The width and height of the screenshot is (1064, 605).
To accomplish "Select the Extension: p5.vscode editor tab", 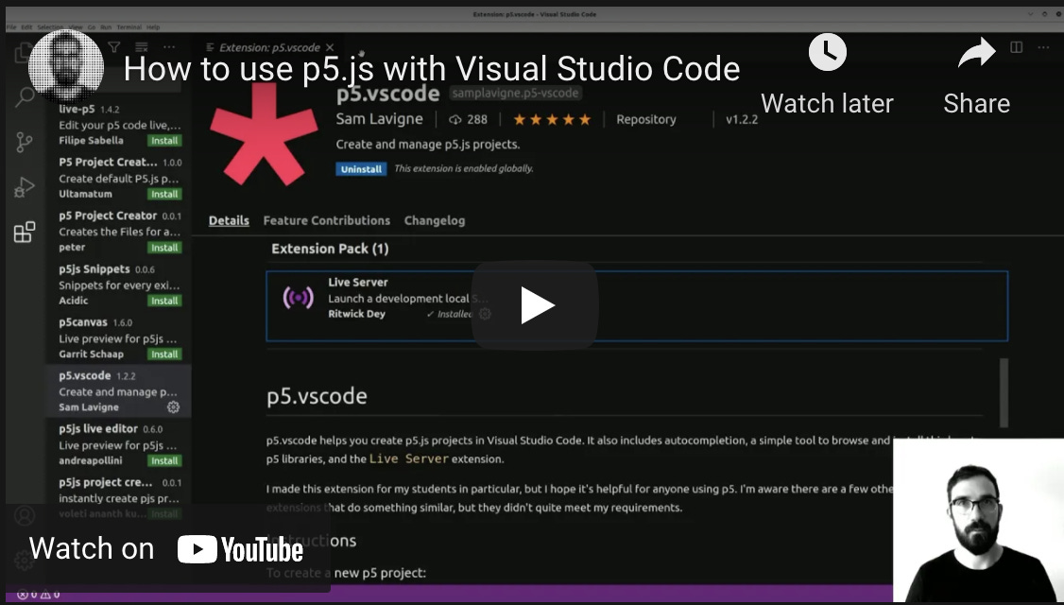I will 268,47.
